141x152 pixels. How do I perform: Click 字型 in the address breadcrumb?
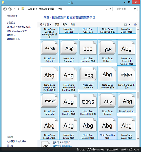(60, 9)
